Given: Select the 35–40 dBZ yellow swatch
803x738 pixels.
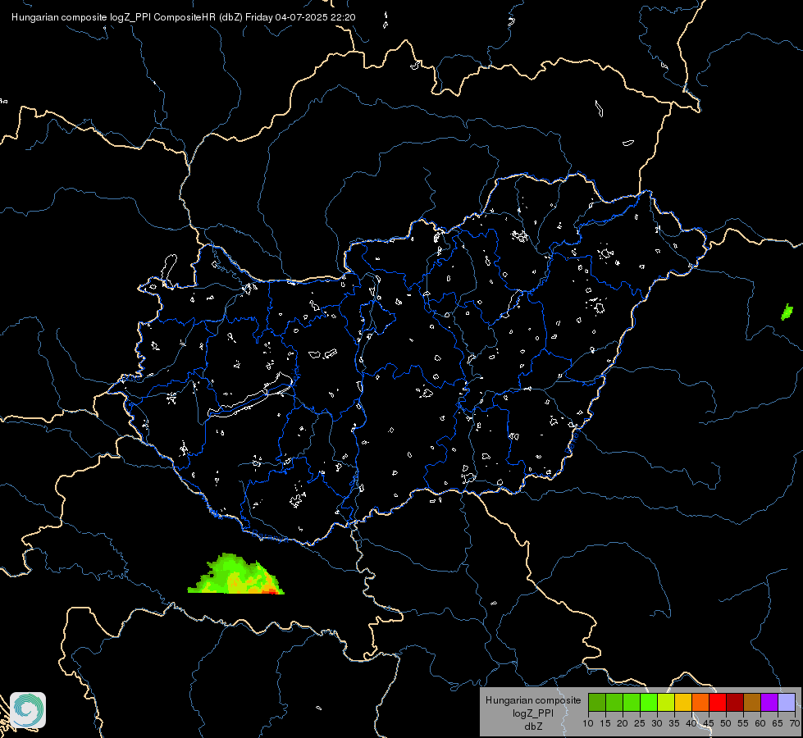Looking at the screenshot, I should [x=683, y=702].
